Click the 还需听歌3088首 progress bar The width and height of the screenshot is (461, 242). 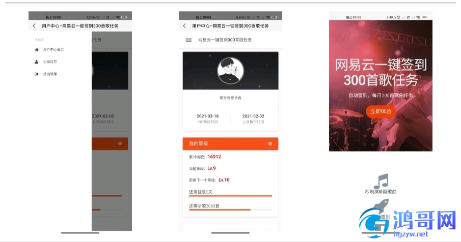pos(230,210)
